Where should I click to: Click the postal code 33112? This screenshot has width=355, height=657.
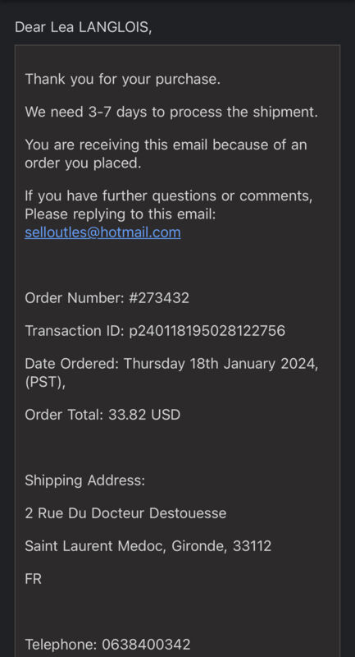[x=253, y=546]
